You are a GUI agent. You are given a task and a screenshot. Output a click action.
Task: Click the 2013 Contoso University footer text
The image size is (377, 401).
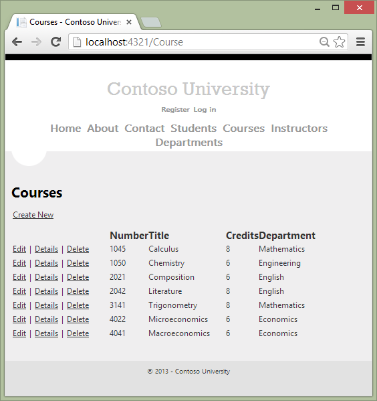[x=188, y=372]
